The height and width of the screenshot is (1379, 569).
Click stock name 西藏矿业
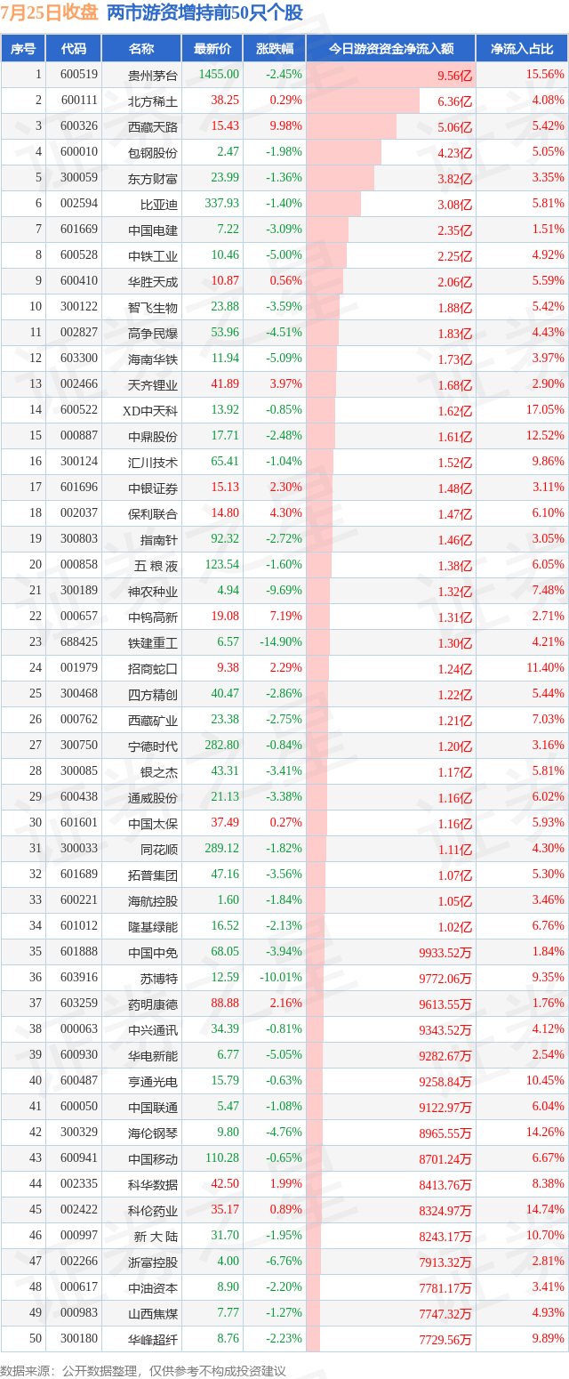point(153,720)
